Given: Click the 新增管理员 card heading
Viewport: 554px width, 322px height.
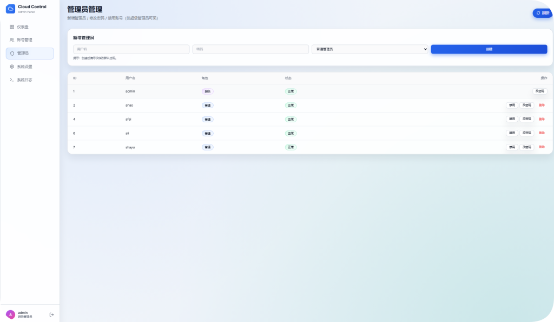Looking at the screenshot, I should pos(83,37).
